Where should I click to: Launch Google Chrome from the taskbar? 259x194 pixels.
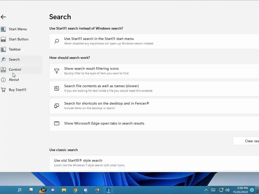pos(75,190)
